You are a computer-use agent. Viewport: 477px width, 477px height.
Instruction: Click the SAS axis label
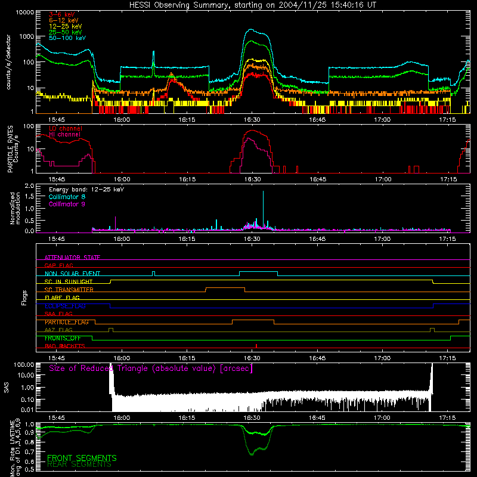coord(7,388)
